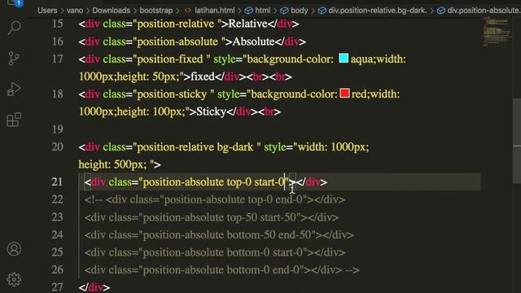
Task: Click 'bg-dark' class on line 20
Action: (235, 146)
